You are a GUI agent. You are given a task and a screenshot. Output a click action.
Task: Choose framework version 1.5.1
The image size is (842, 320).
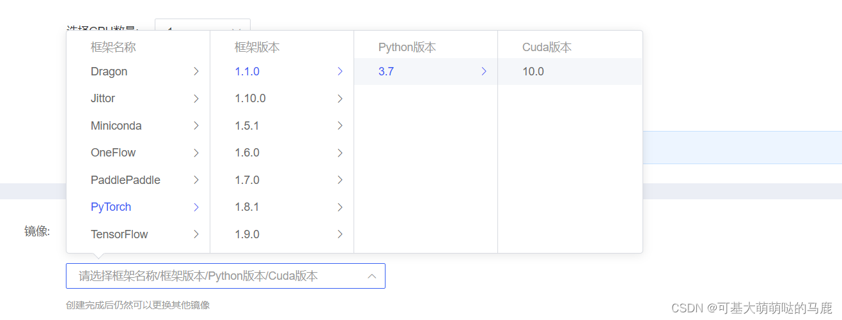tap(282, 126)
